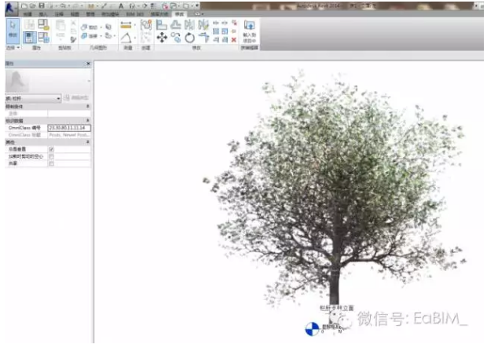Open the 族: 栏杆 type selector dropdown

click(33, 98)
